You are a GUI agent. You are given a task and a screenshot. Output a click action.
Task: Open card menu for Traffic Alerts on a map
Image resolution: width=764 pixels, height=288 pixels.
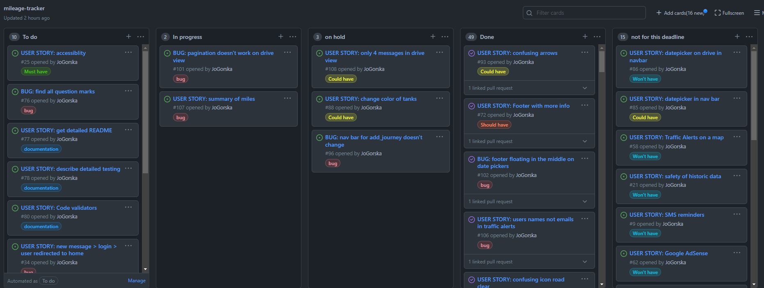click(737, 137)
